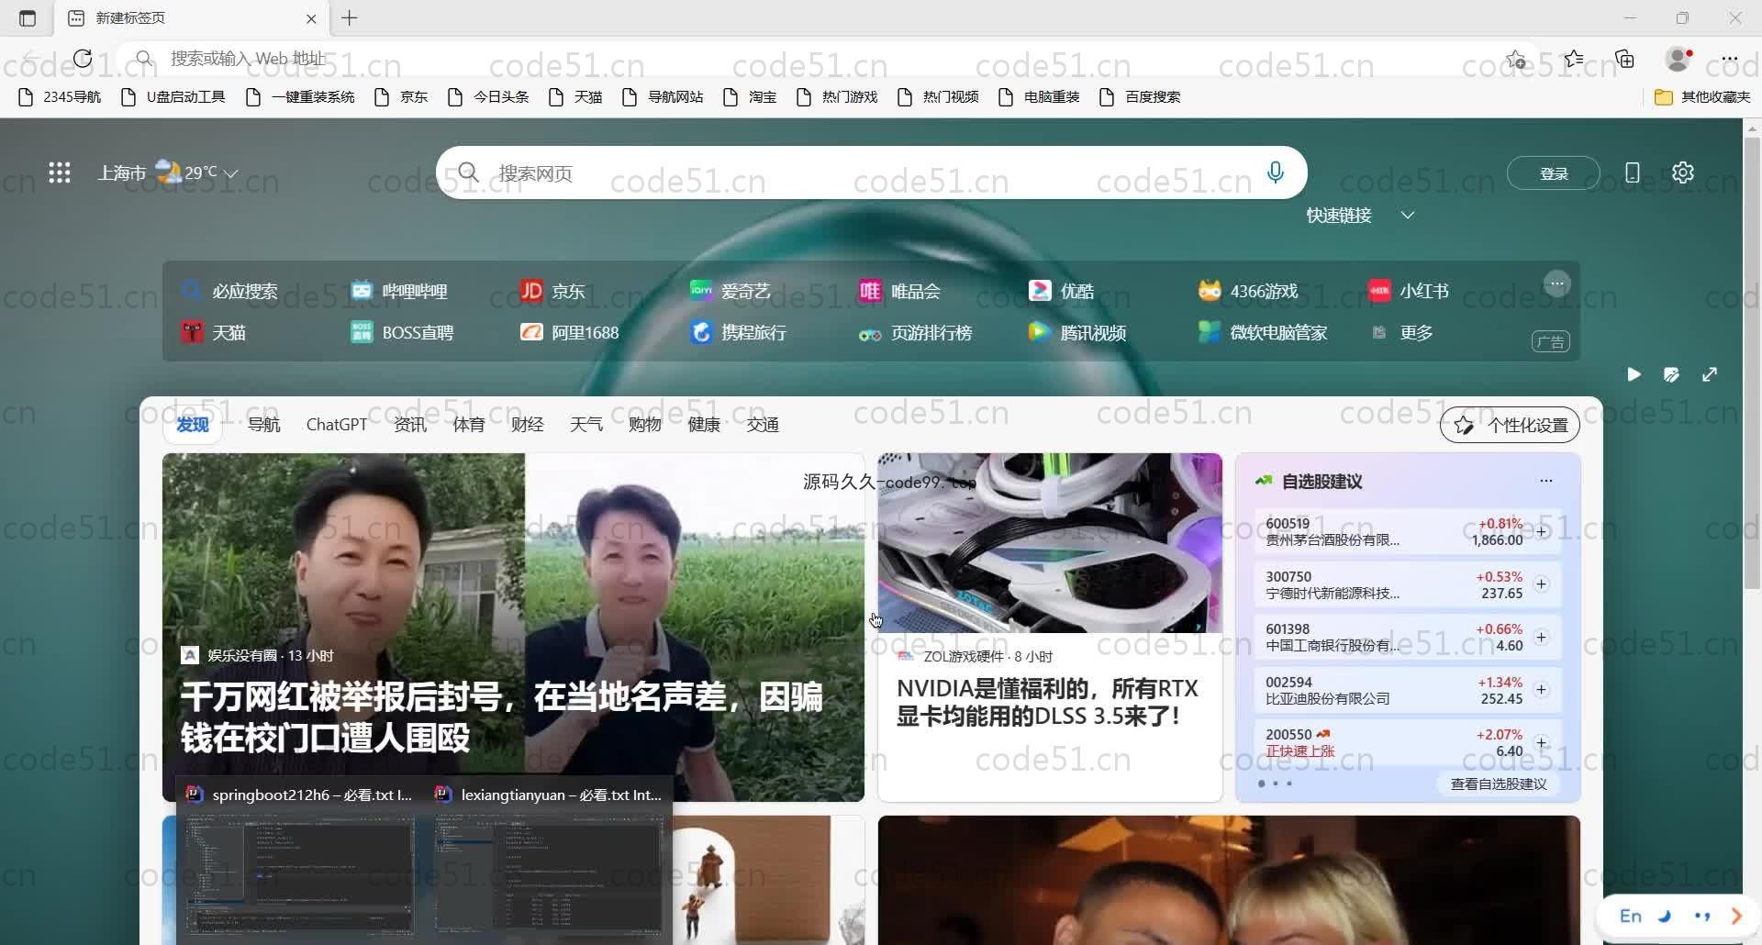Open the 4366游戏 quick link
Image resolution: width=1762 pixels, height=945 pixels.
(1248, 291)
